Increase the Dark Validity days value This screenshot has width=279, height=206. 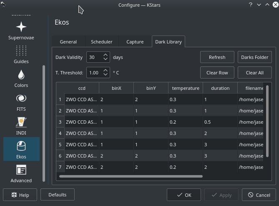(x=106, y=55)
